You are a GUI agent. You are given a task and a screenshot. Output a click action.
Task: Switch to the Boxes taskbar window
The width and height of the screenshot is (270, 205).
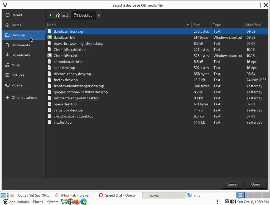tap(164, 195)
